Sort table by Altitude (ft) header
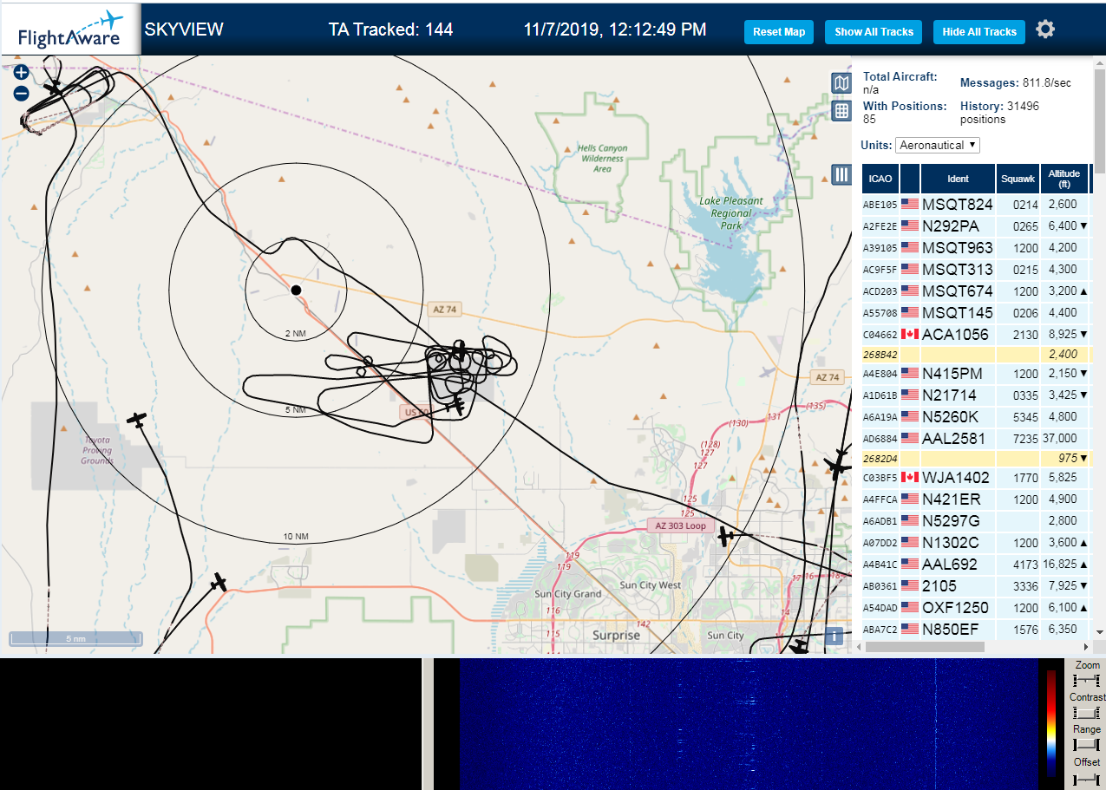Image resolution: width=1106 pixels, height=790 pixels. [x=1063, y=179]
